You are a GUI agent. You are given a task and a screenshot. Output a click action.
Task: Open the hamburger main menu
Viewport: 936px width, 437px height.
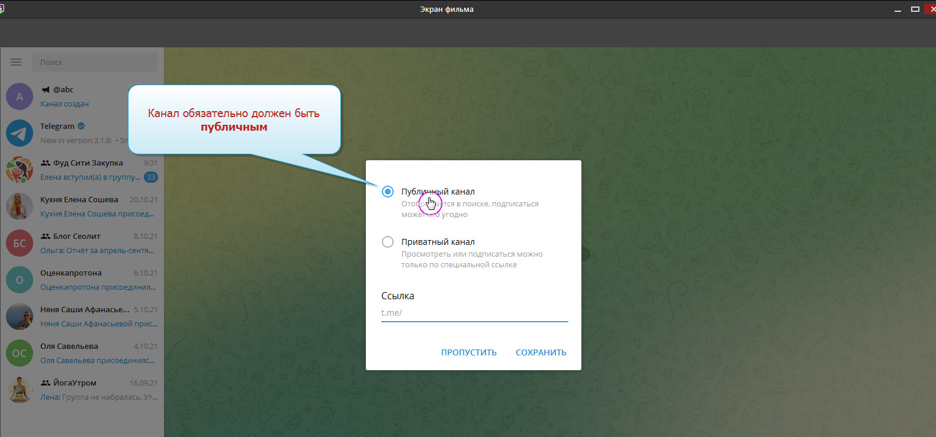[16, 62]
